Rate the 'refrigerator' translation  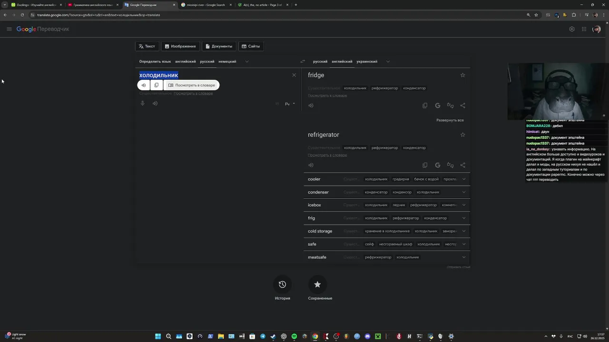pos(450,165)
